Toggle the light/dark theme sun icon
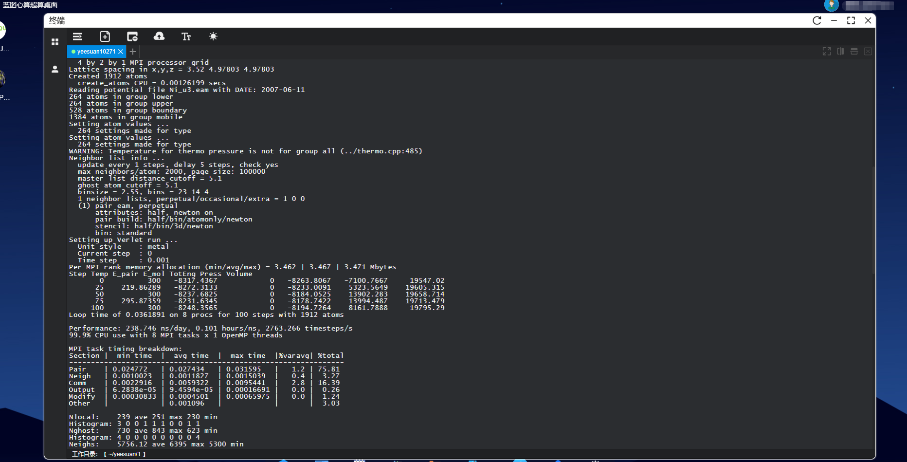Image resolution: width=907 pixels, height=462 pixels. [213, 37]
